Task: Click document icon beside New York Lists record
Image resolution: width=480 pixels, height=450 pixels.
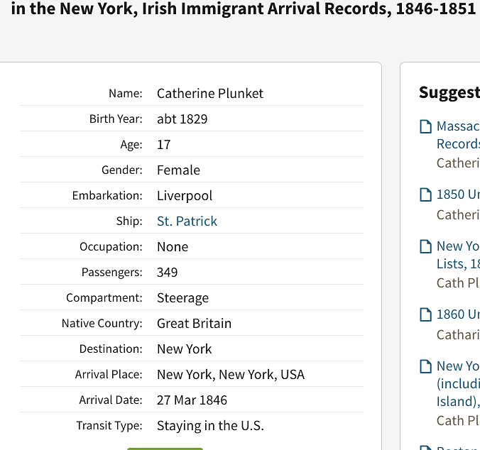Action: (x=426, y=246)
